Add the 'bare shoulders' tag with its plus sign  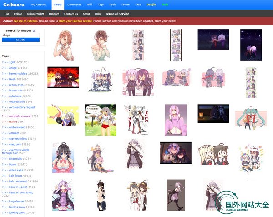coord(5,73)
